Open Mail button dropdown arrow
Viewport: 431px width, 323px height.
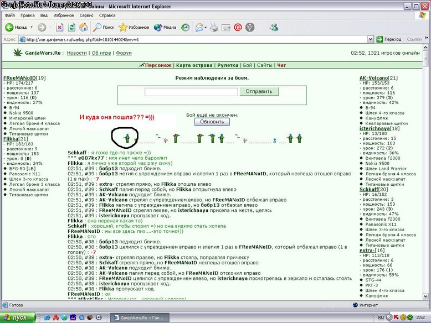pos(206,27)
